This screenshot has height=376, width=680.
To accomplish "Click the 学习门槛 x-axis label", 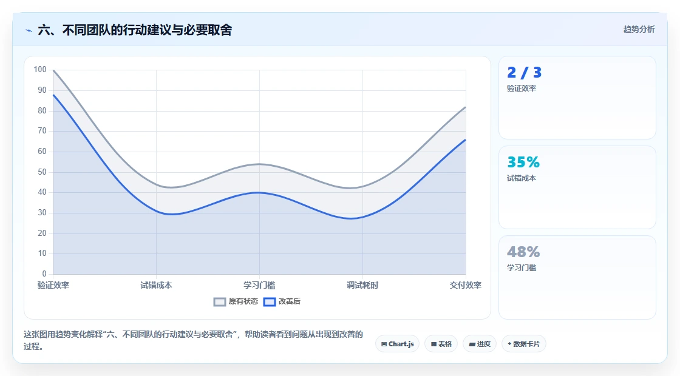I will [x=259, y=286].
